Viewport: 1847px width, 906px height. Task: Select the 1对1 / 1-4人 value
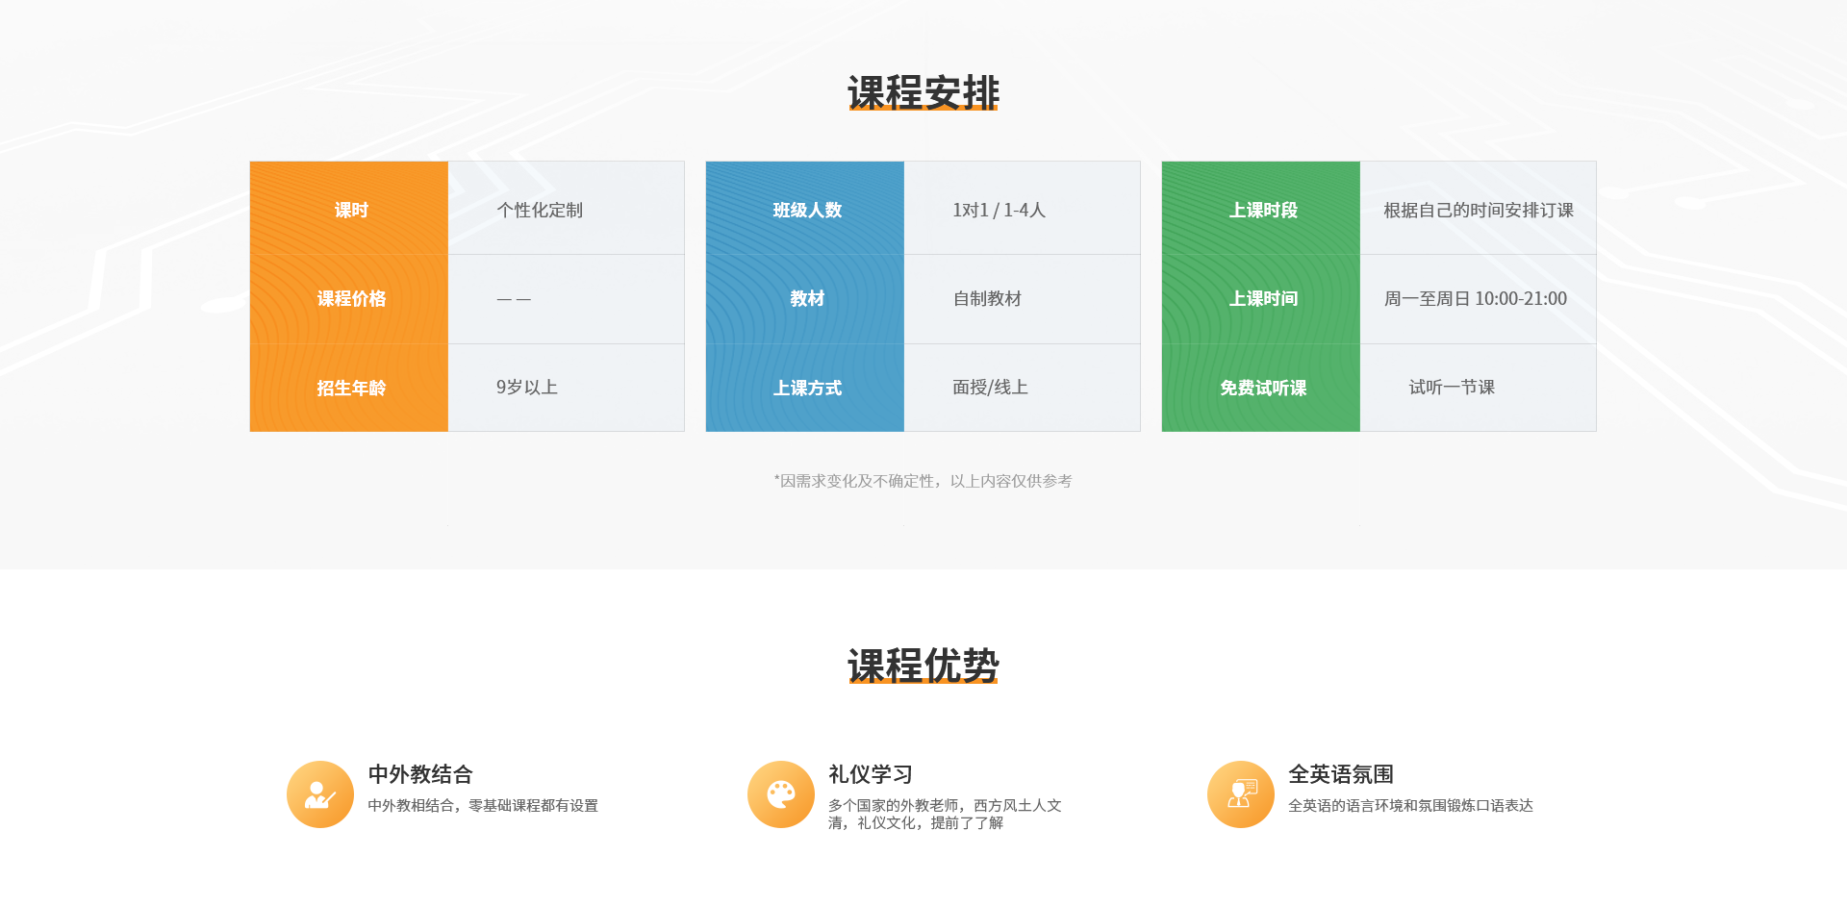click(x=999, y=210)
